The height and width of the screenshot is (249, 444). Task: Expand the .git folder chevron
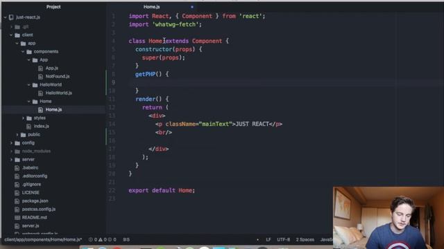[x=11, y=27]
